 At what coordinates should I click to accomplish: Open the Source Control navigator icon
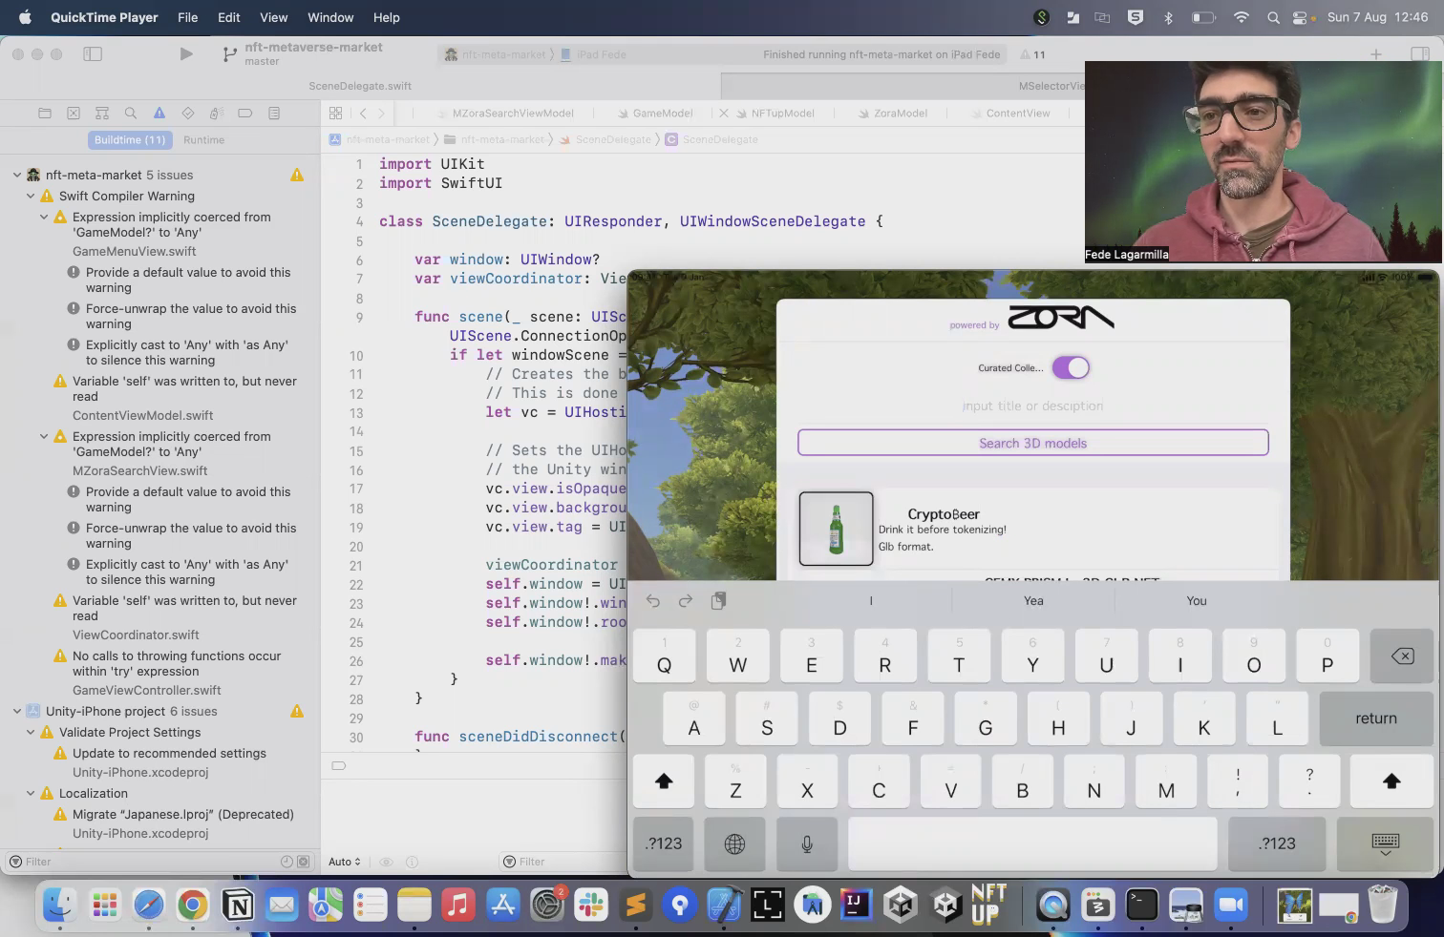click(x=74, y=113)
